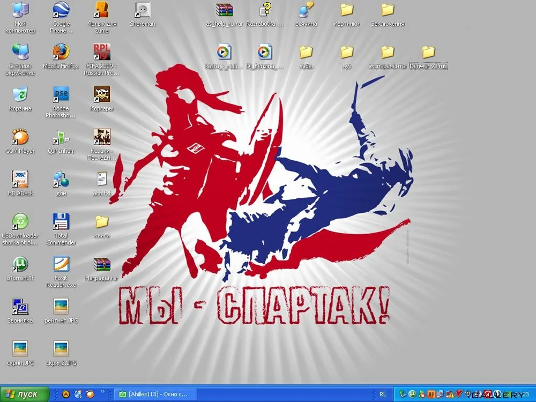
Task: Click the Пуск start button
Action: pyautogui.click(x=25, y=394)
